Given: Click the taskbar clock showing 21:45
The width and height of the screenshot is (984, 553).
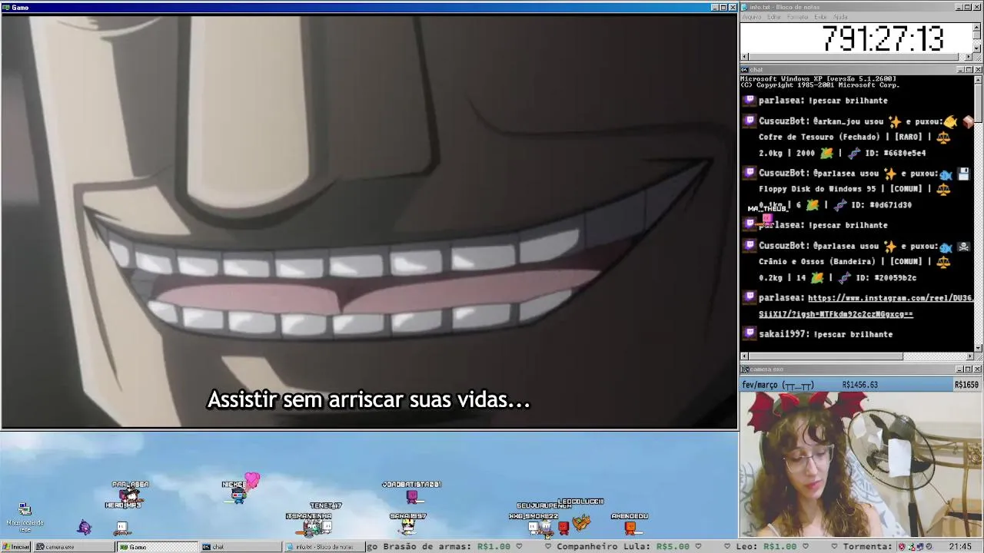Looking at the screenshot, I should [960, 547].
